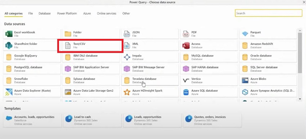This screenshot has width=306, height=139.
Task: Click the data sources scrollbar thumb
Action: [x=300, y=53]
